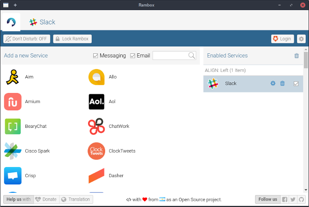
Task: Add the Aol service
Action: 96,102
